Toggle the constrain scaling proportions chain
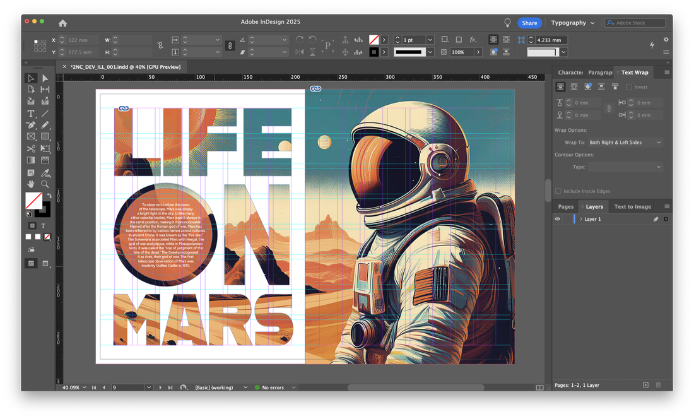This screenshot has height=419, width=694. 230,45
